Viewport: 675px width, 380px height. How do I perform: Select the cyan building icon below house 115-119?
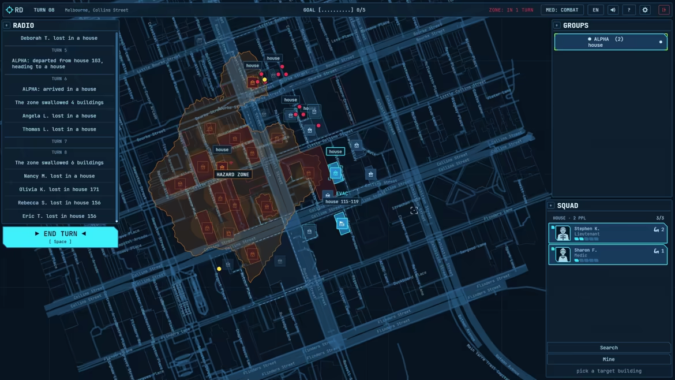(x=342, y=223)
